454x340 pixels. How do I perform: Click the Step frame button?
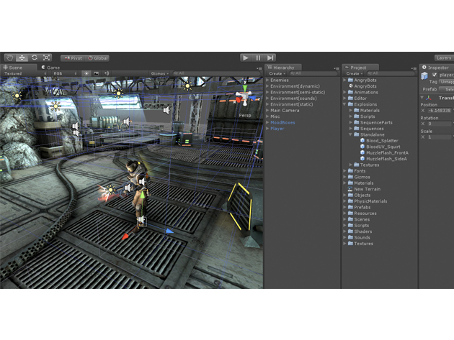tap(270, 58)
